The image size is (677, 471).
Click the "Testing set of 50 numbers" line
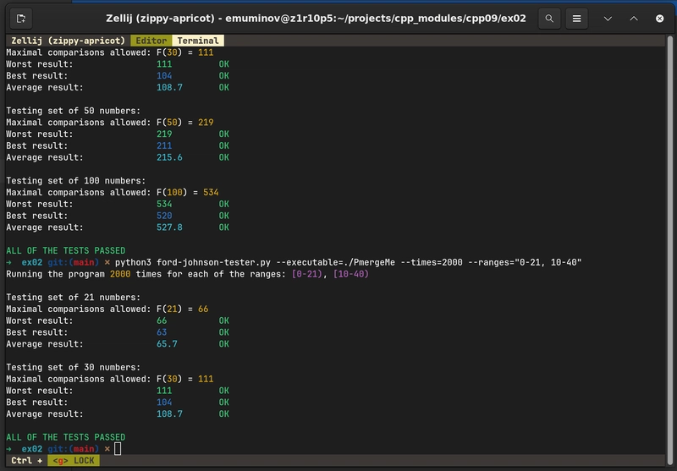[74, 111]
